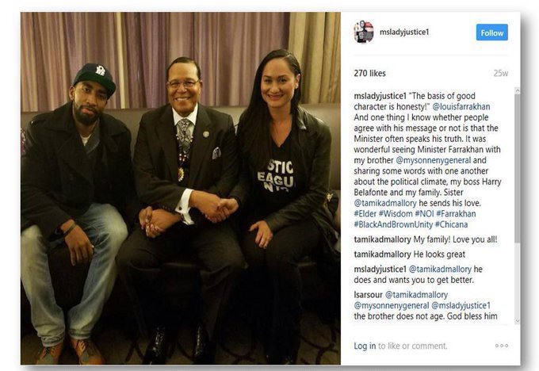Screen dimensions: 539x371
Task: Click the Follow button
Action: (491, 33)
